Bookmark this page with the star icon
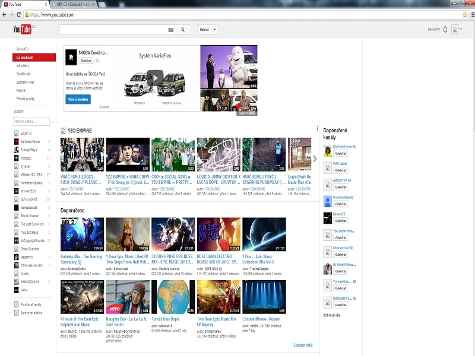The image size is (475, 356). point(464,14)
